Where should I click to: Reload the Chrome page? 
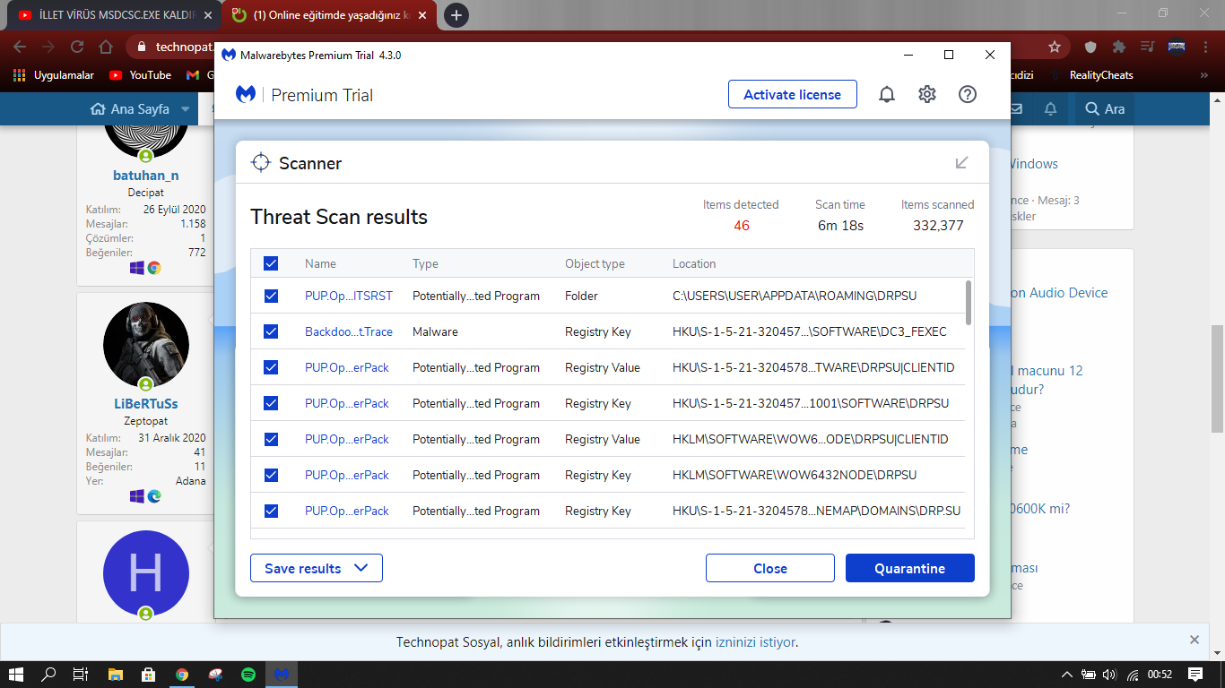tap(77, 47)
